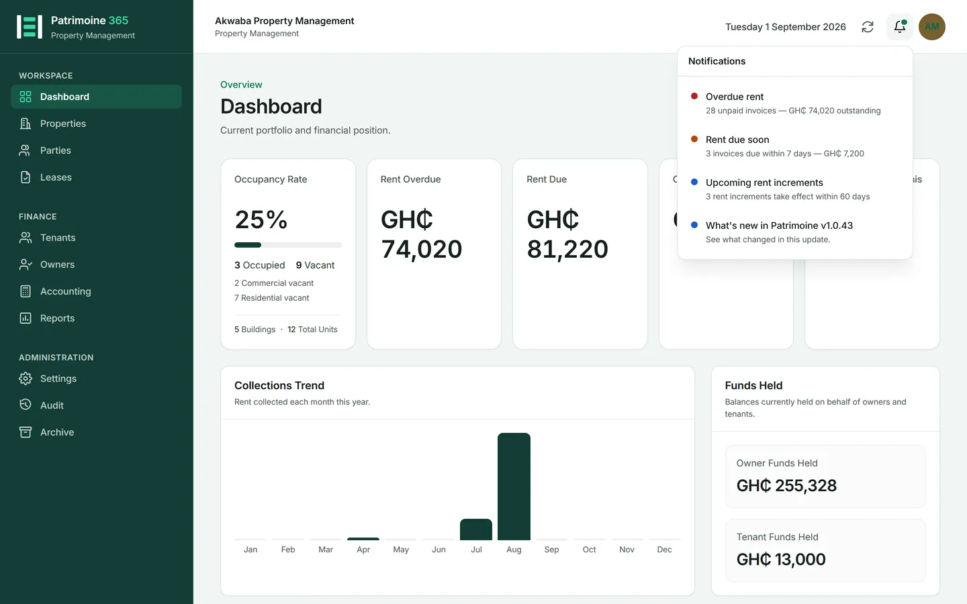
Task: Open Settings under Administration
Action: (x=96, y=379)
